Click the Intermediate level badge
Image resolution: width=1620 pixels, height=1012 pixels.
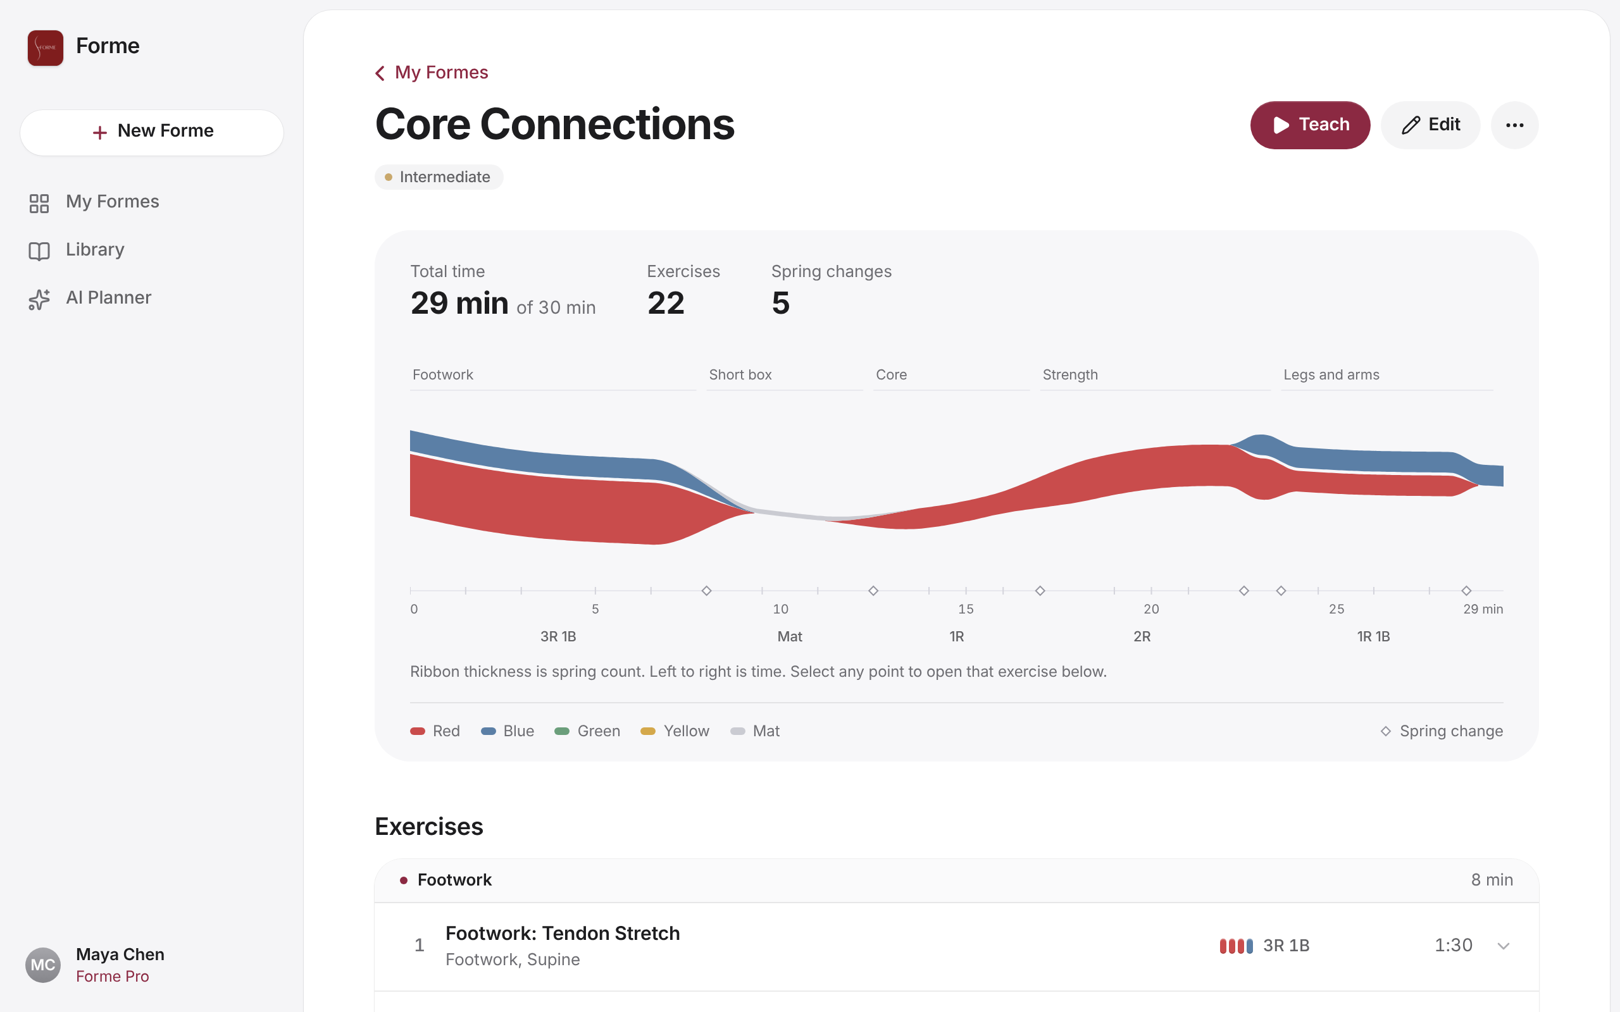tap(439, 176)
